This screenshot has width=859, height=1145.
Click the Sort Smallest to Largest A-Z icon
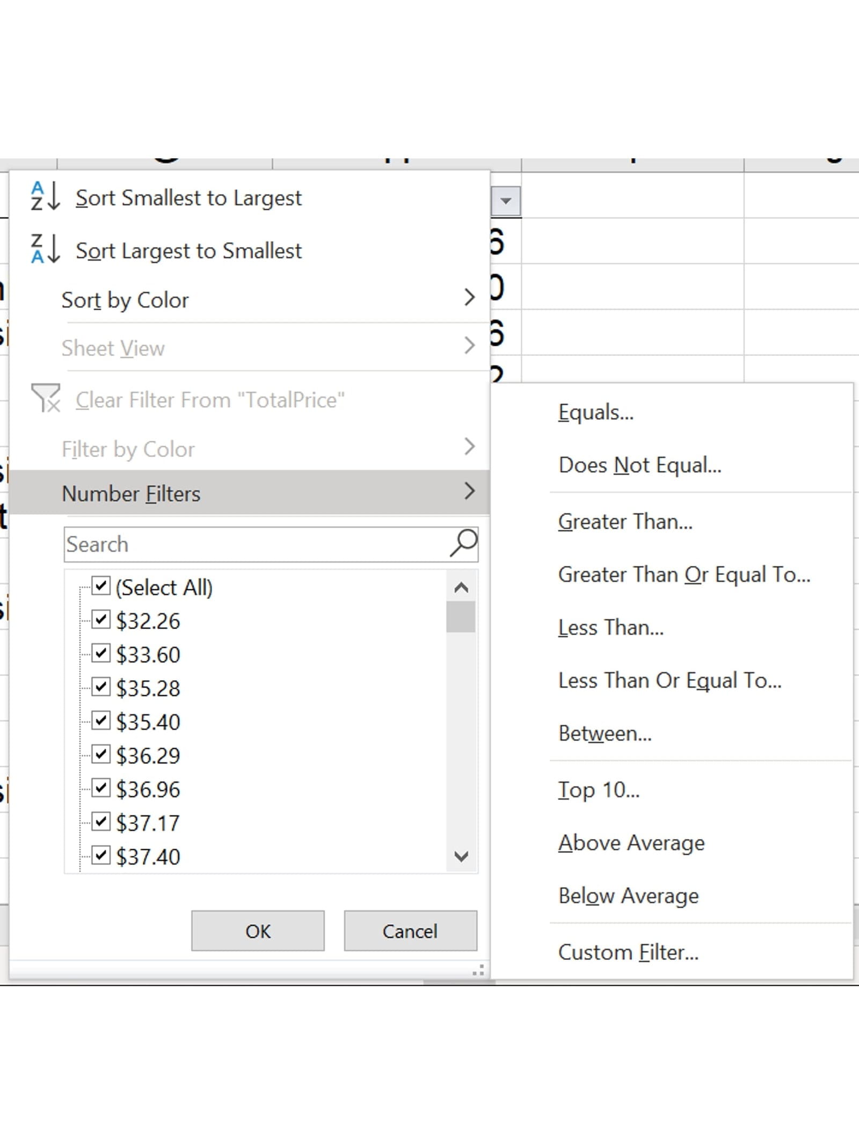click(45, 196)
